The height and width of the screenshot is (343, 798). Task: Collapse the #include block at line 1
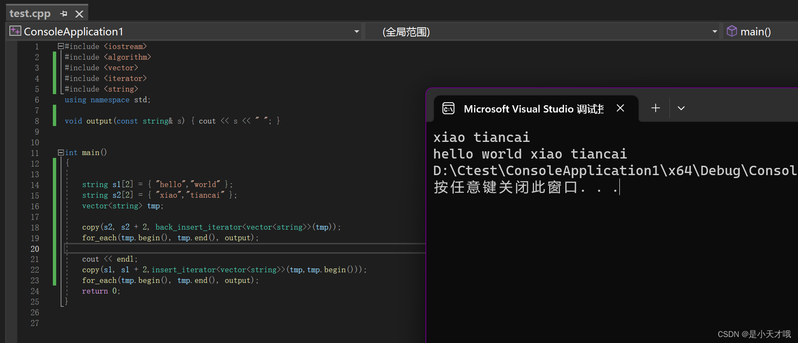(x=61, y=46)
